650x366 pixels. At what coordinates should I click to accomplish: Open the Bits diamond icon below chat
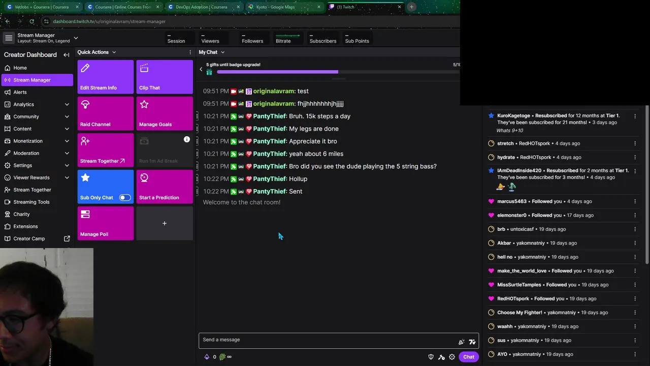click(207, 357)
